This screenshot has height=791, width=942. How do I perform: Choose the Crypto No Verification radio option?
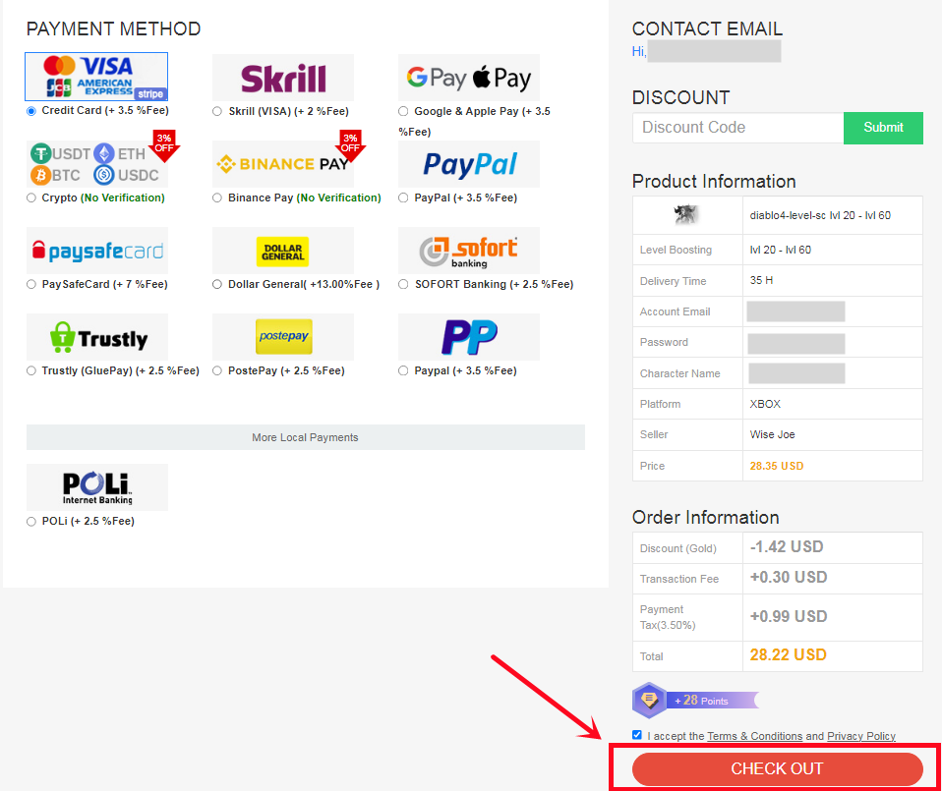[31, 198]
